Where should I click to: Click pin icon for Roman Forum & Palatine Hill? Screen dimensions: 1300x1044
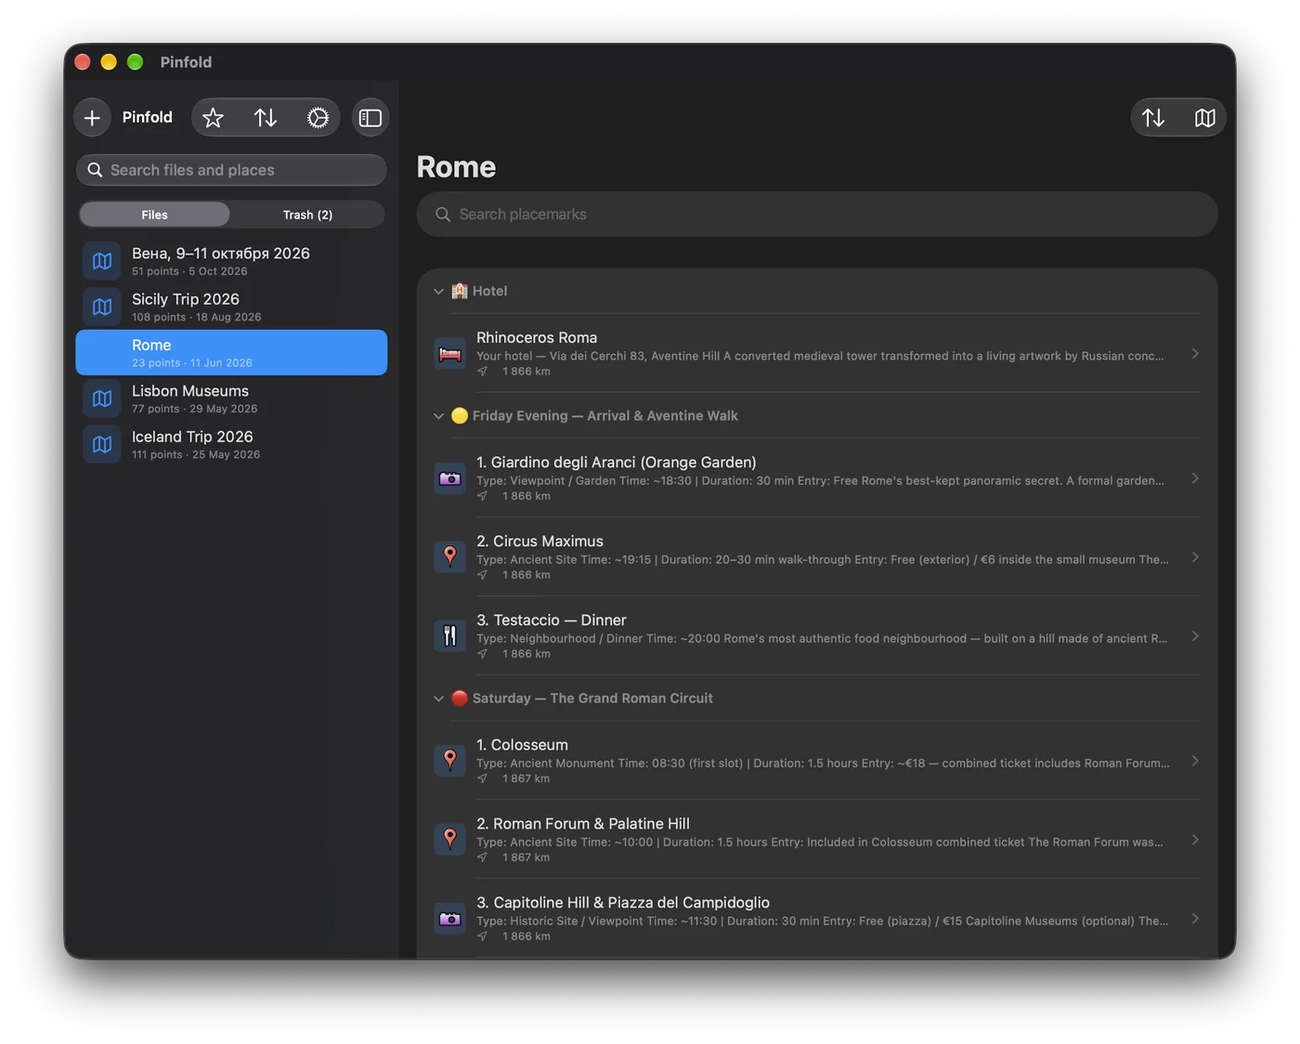click(x=450, y=840)
